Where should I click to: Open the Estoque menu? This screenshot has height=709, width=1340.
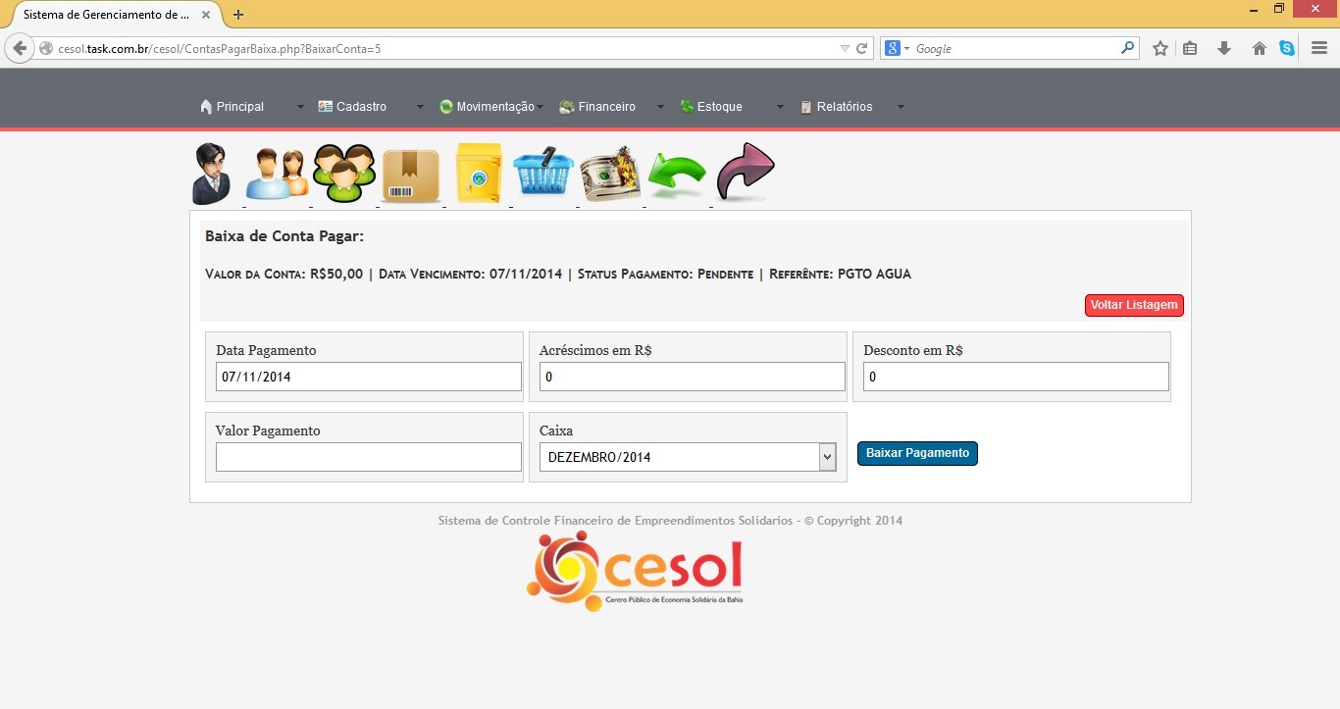click(719, 107)
